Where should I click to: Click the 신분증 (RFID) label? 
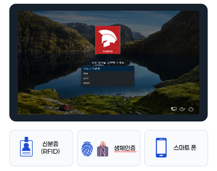click(x=50, y=148)
